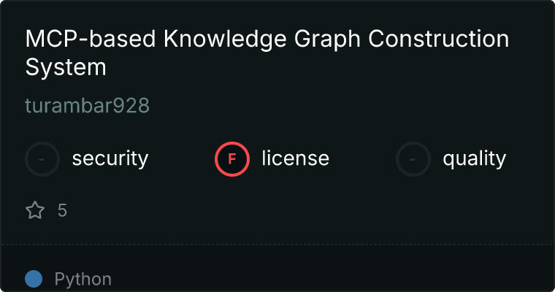Click the dash inside the security badge
Image resolution: width=555 pixels, height=292 pixels.
pos(42,158)
